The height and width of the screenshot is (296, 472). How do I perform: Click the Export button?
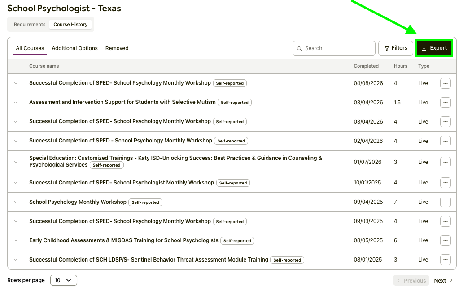[434, 48]
